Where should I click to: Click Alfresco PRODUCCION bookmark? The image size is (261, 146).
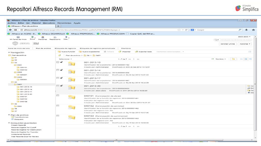[x=111, y=34]
